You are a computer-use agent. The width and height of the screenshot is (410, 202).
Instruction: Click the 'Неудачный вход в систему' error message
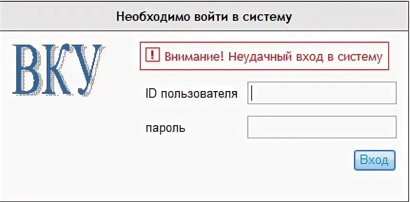point(305,56)
